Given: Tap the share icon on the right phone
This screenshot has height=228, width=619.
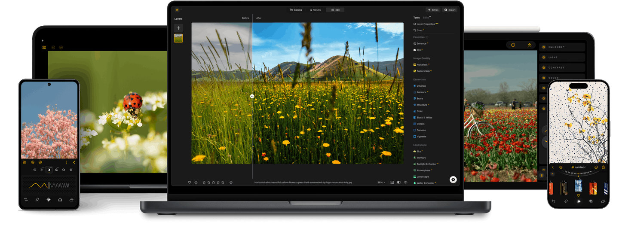Looking at the screenshot, I should 603,167.
